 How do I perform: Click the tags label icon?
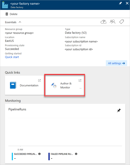coord(122,22)
